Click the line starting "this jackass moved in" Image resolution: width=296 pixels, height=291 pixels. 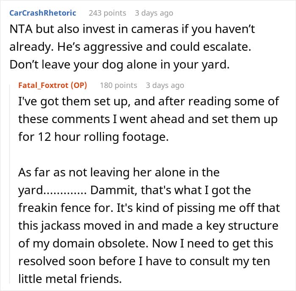148,225
